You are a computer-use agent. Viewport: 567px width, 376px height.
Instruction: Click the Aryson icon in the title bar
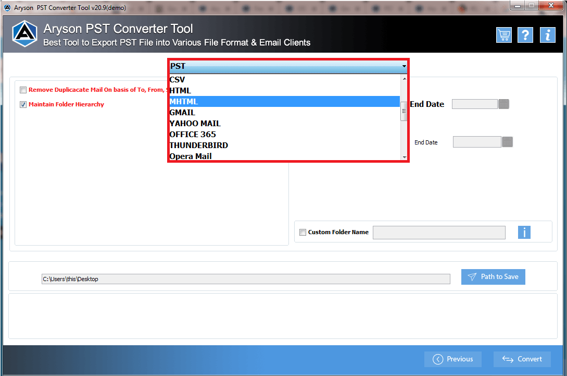click(x=7, y=8)
